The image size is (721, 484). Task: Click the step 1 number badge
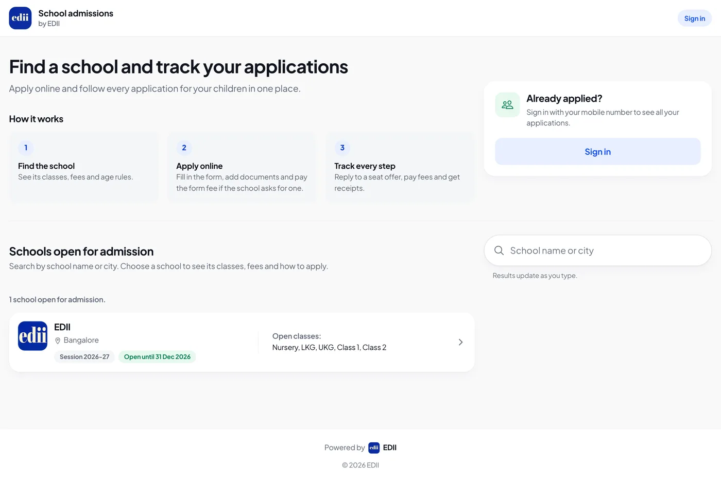pos(26,148)
